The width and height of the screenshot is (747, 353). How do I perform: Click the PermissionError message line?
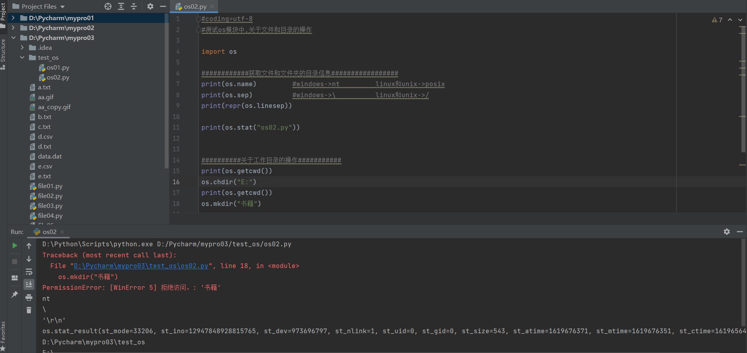point(131,288)
